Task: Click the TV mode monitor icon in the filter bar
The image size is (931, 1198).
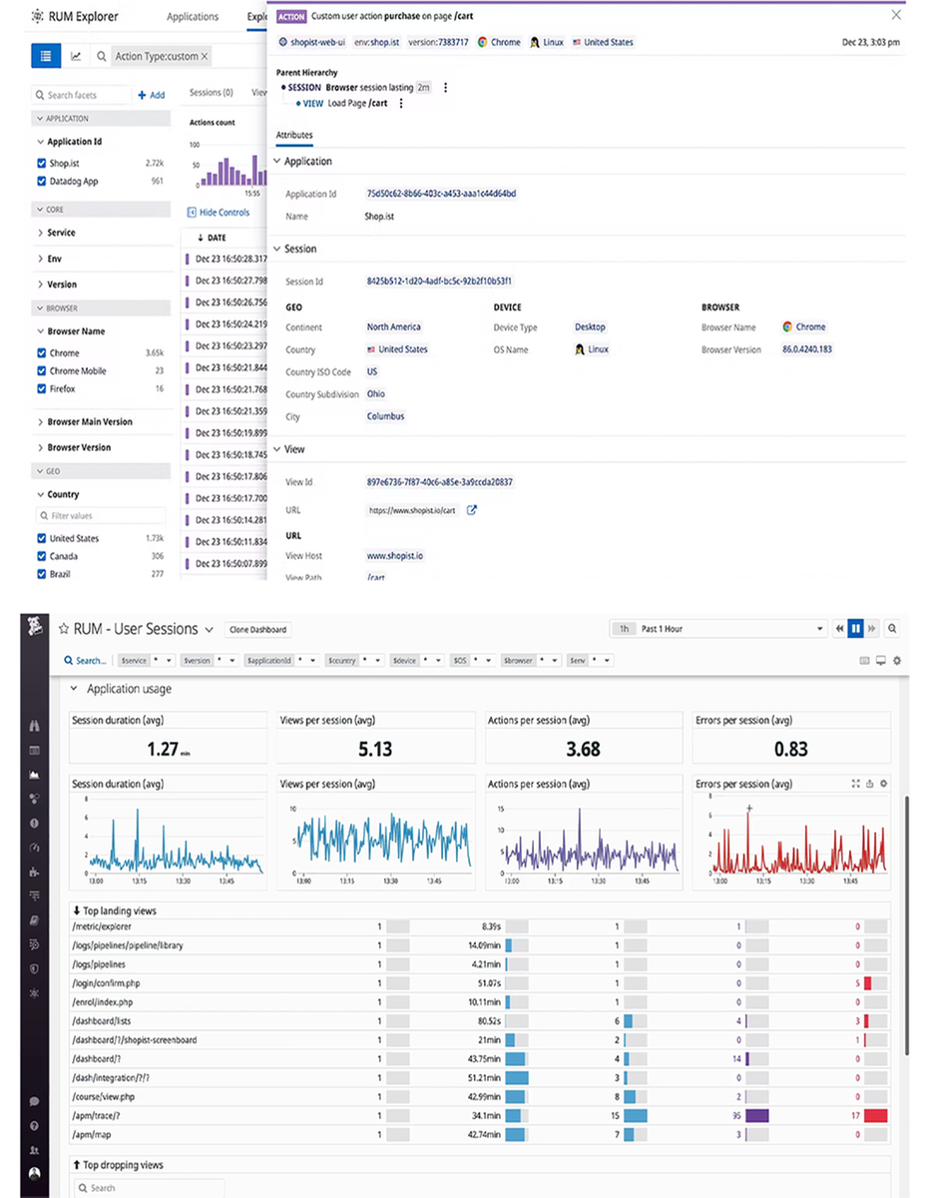Action: tap(881, 661)
